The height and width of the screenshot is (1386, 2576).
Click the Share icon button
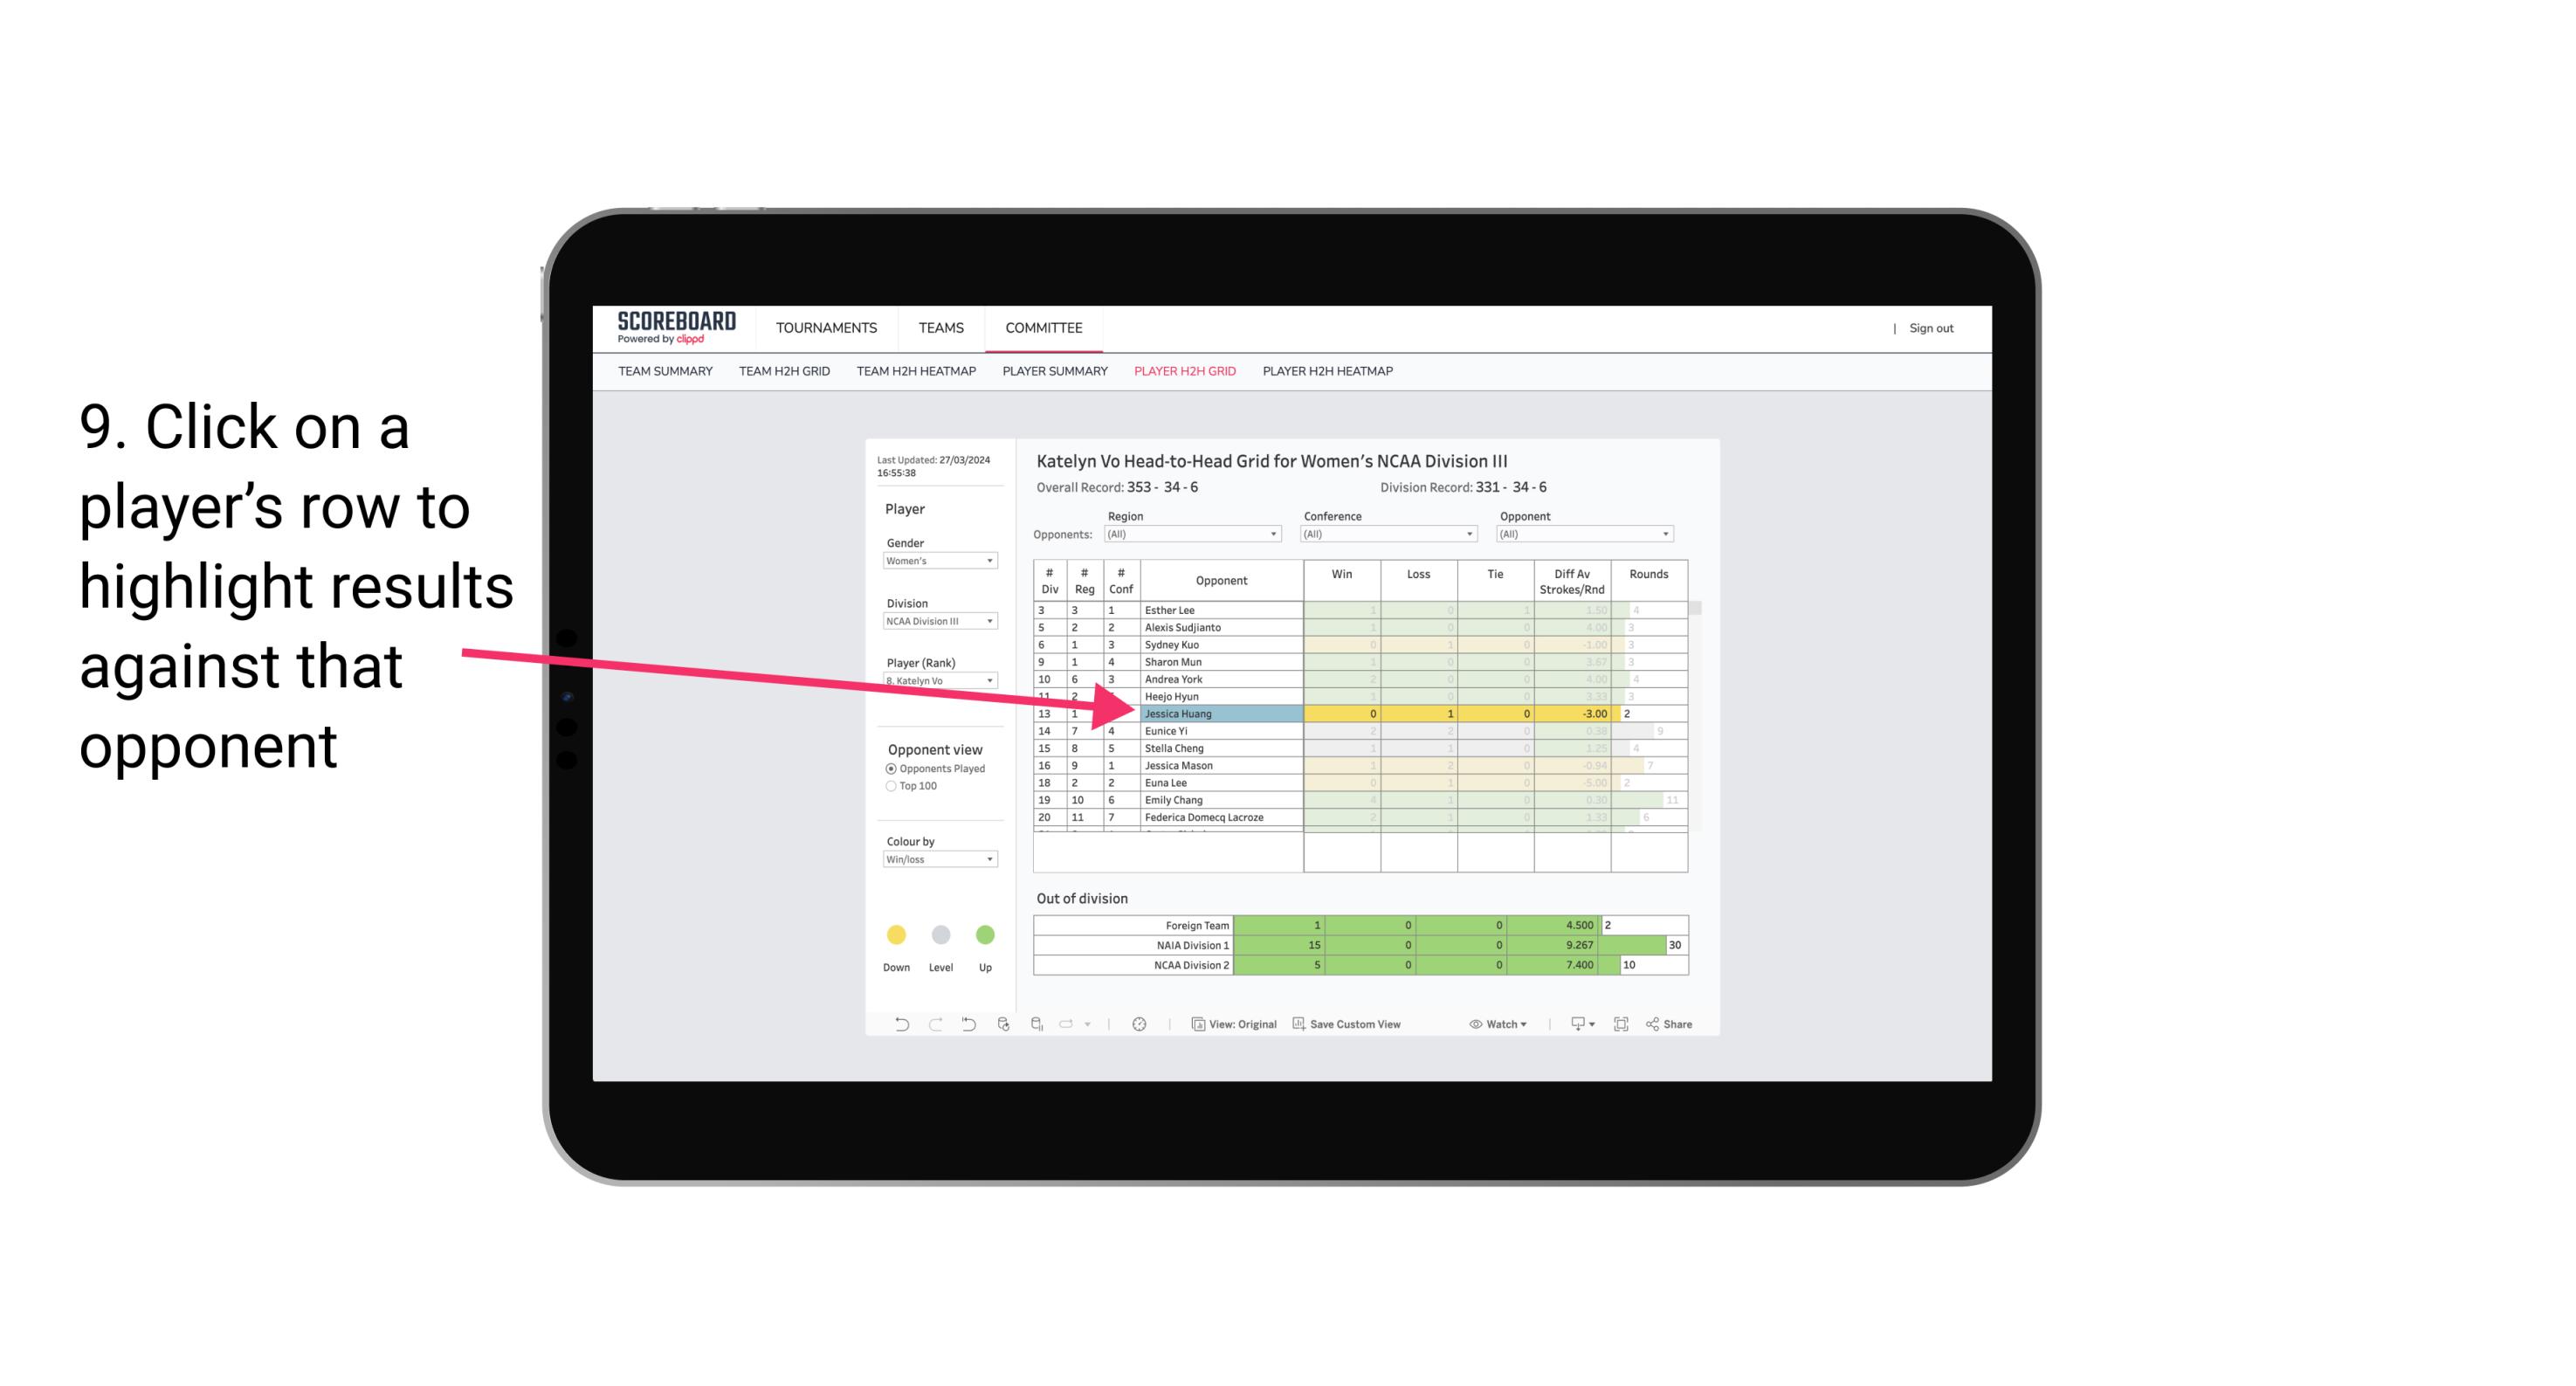click(1677, 1026)
